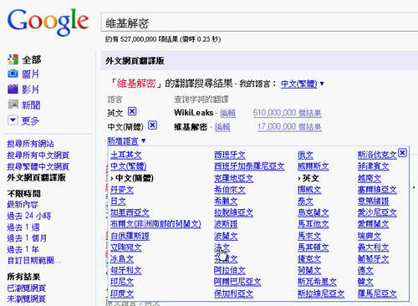
Task: Add 加里西亞文 language
Action: coord(130,212)
